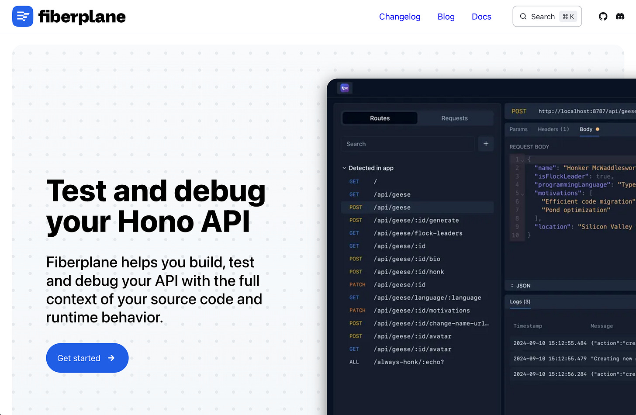The image size is (636, 415).
Task: Select POST /api/geese/:id/honk route
Action: click(417, 272)
